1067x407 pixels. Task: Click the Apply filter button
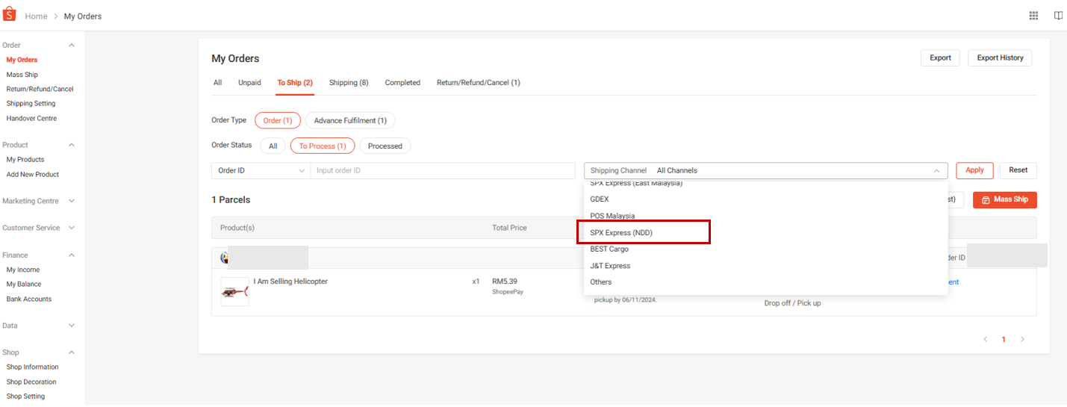coord(974,170)
